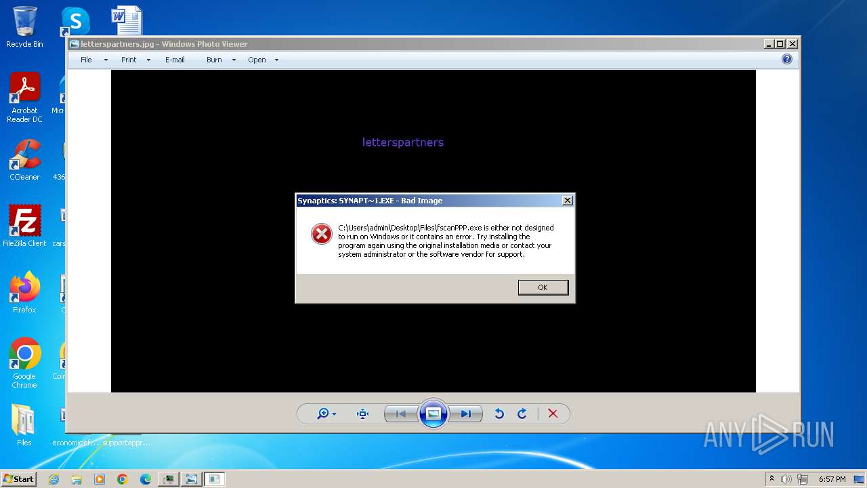Expand the zoom size dropdown arrow

coord(334,414)
